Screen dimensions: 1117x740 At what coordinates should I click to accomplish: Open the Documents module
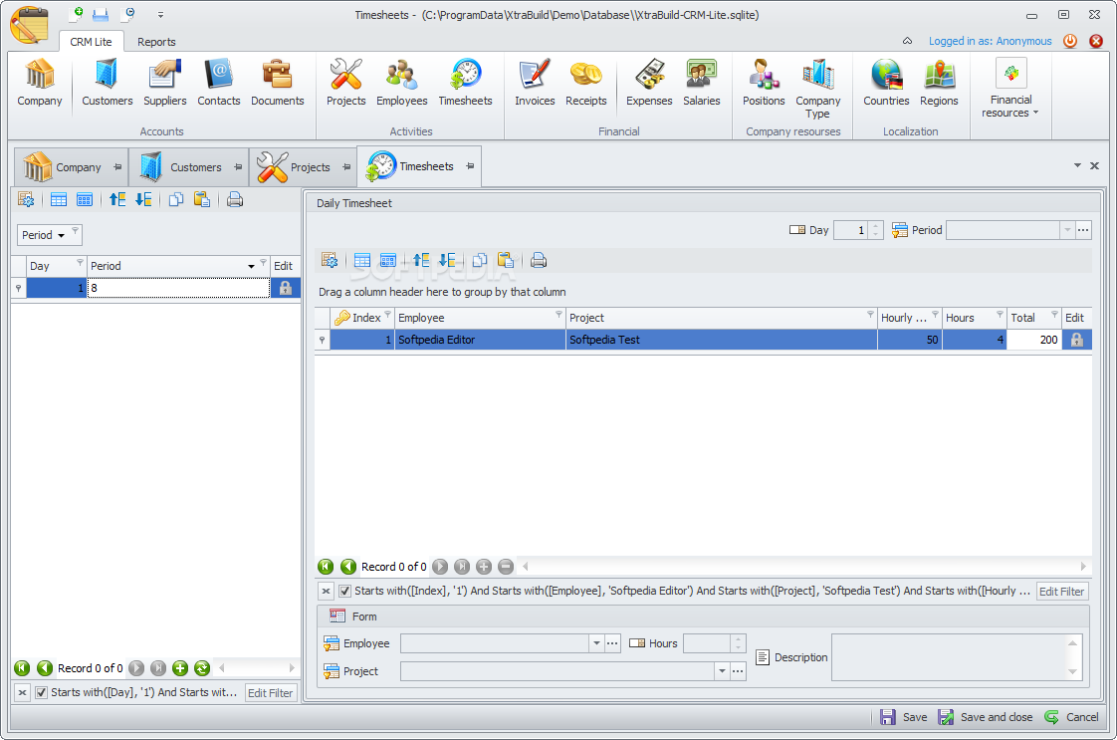[x=277, y=83]
